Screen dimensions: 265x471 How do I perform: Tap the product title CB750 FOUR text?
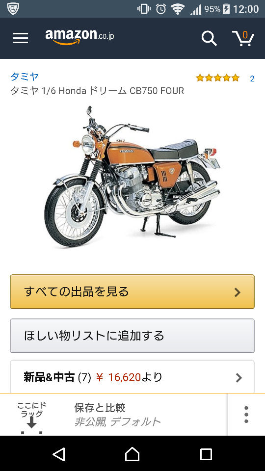(x=157, y=91)
